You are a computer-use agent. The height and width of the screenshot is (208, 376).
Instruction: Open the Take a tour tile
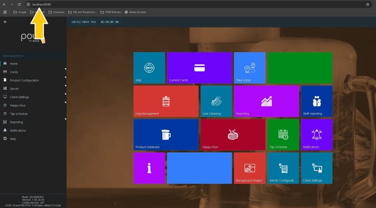point(250,68)
